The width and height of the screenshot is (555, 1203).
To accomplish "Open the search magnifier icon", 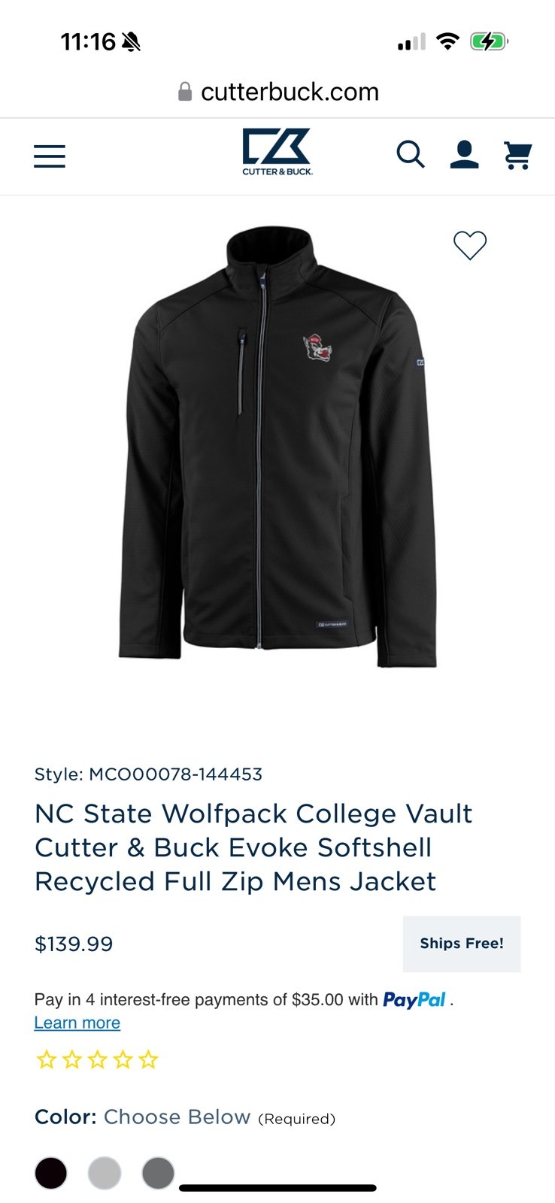I will point(411,155).
